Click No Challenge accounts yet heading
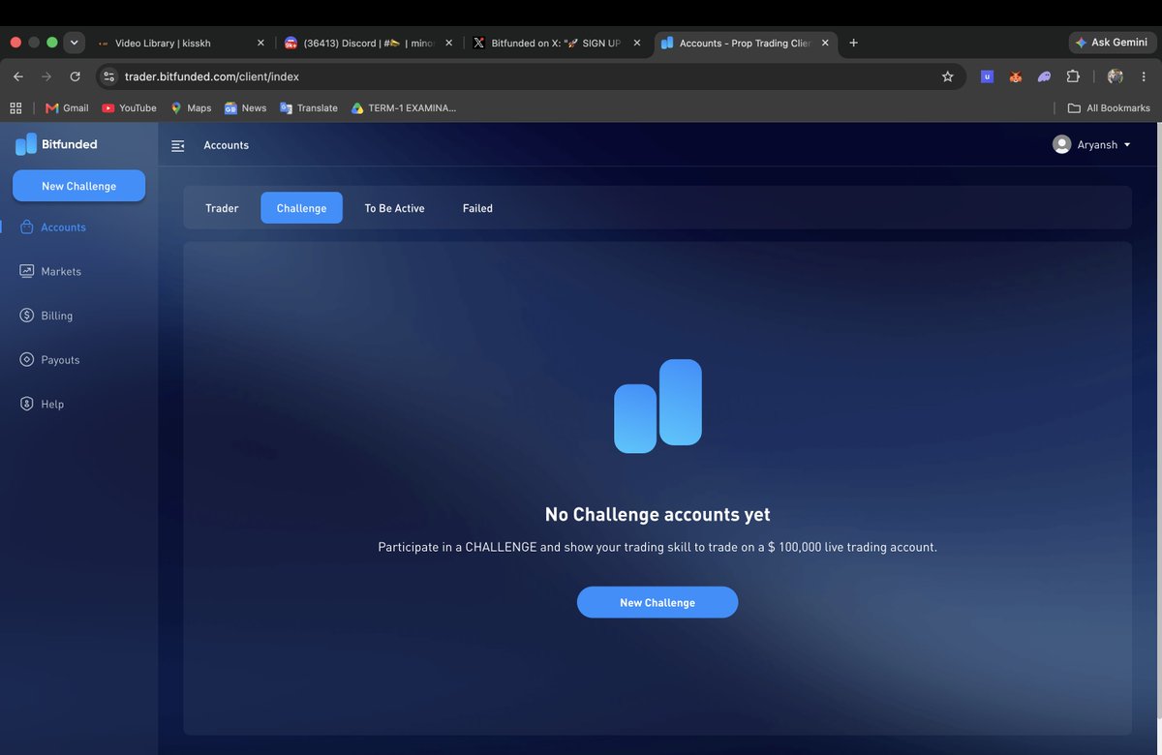This screenshot has width=1162, height=755. pos(657,514)
